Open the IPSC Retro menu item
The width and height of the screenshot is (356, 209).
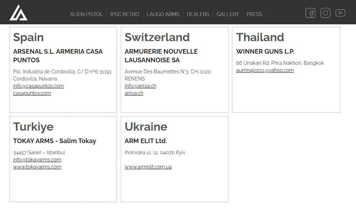click(125, 14)
